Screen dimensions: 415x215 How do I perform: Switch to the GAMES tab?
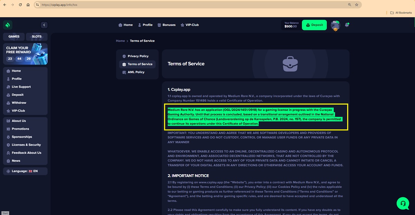[x=14, y=37]
